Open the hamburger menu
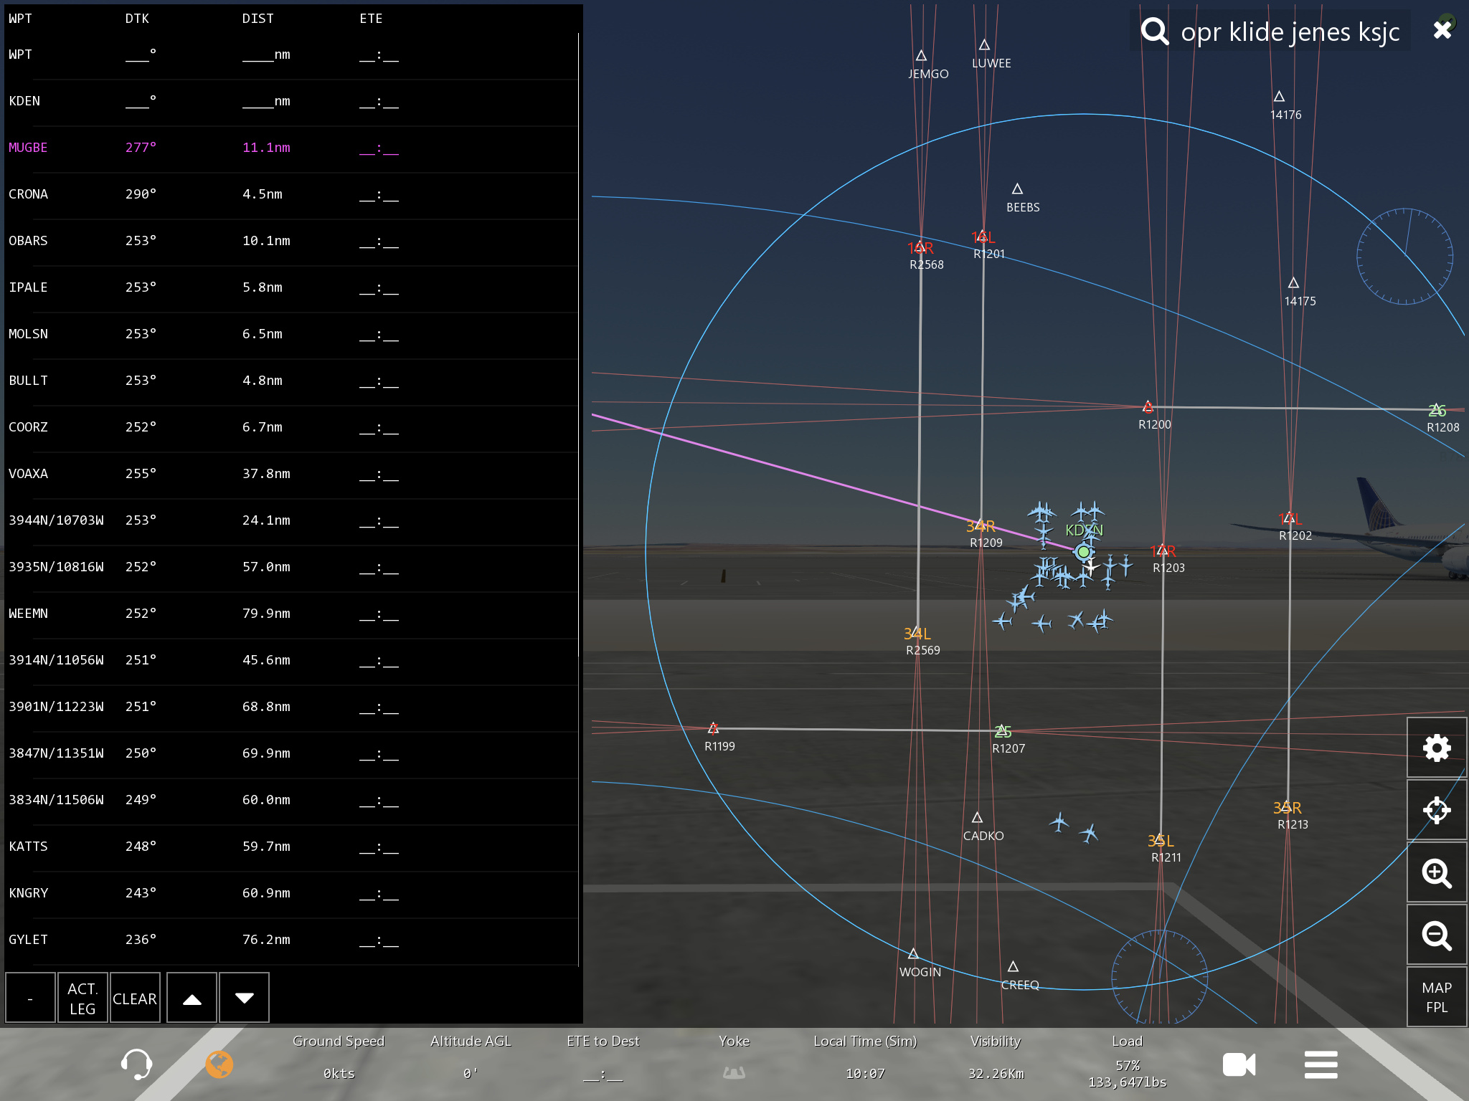Image resolution: width=1469 pixels, height=1101 pixels. coord(1321,1064)
